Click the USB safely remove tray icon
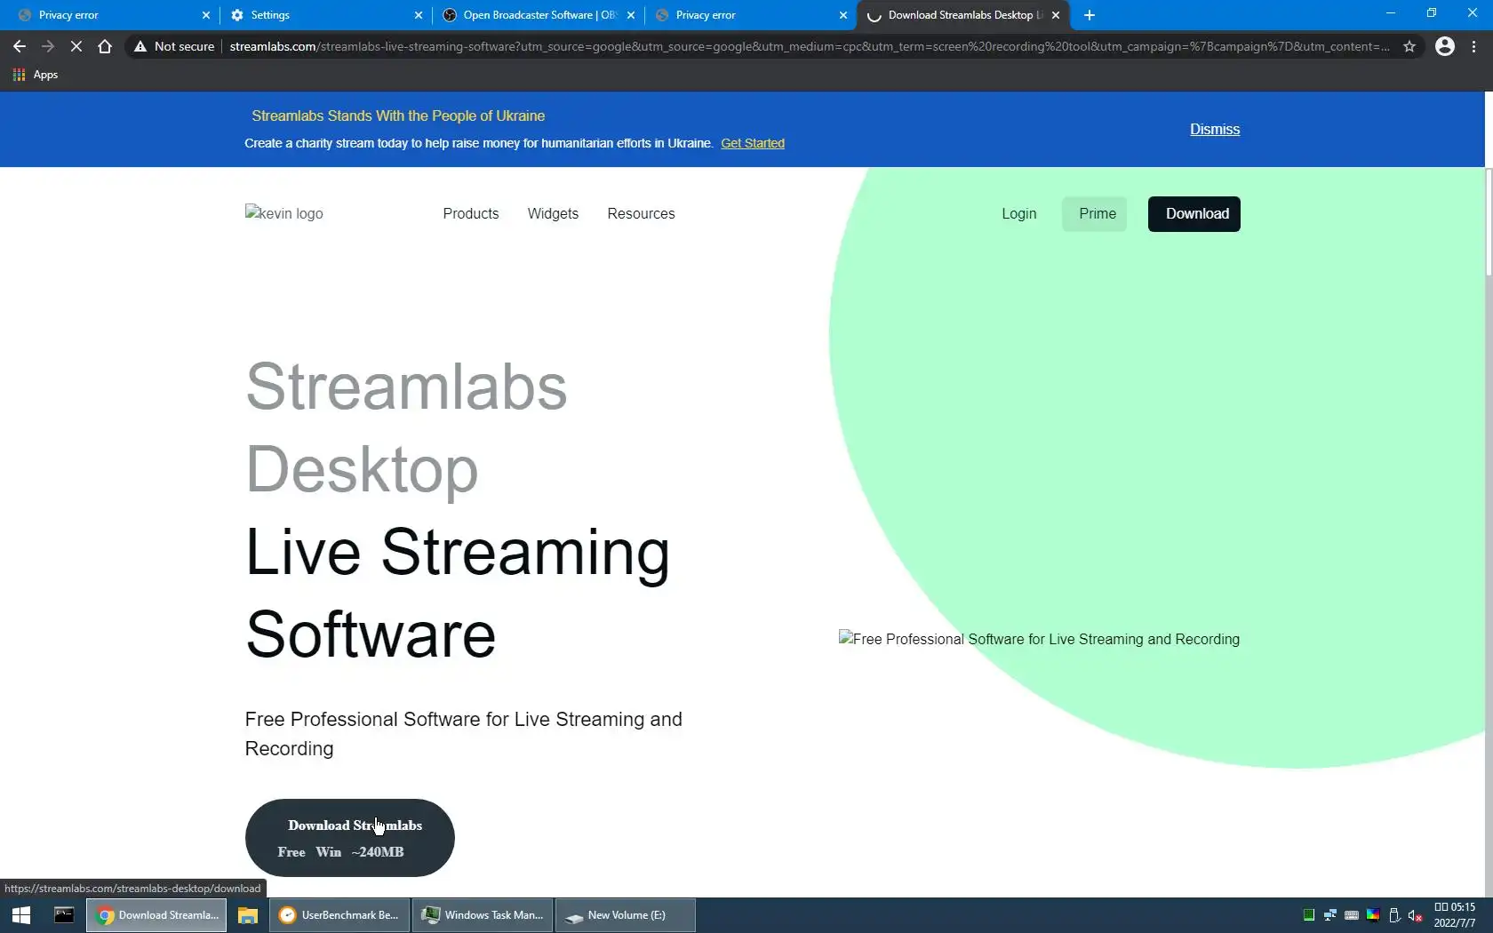The image size is (1493, 933). (x=1394, y=915)
